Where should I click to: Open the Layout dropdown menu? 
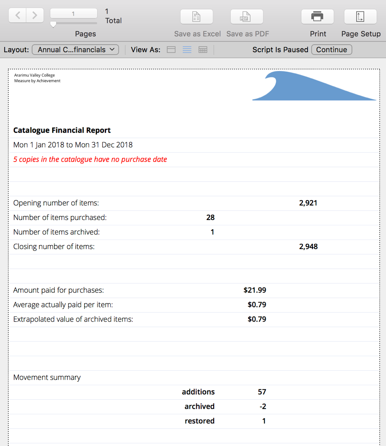pyautogui.click(x=75, y=50)
